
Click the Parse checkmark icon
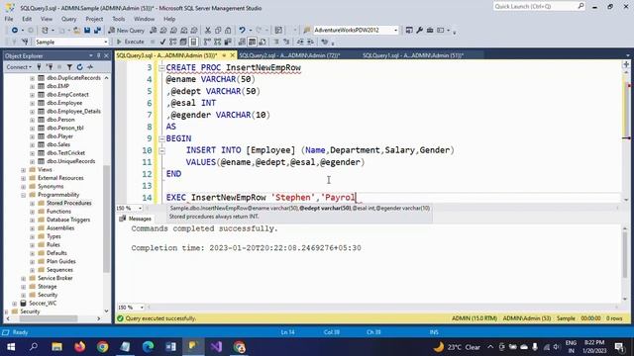162,42
